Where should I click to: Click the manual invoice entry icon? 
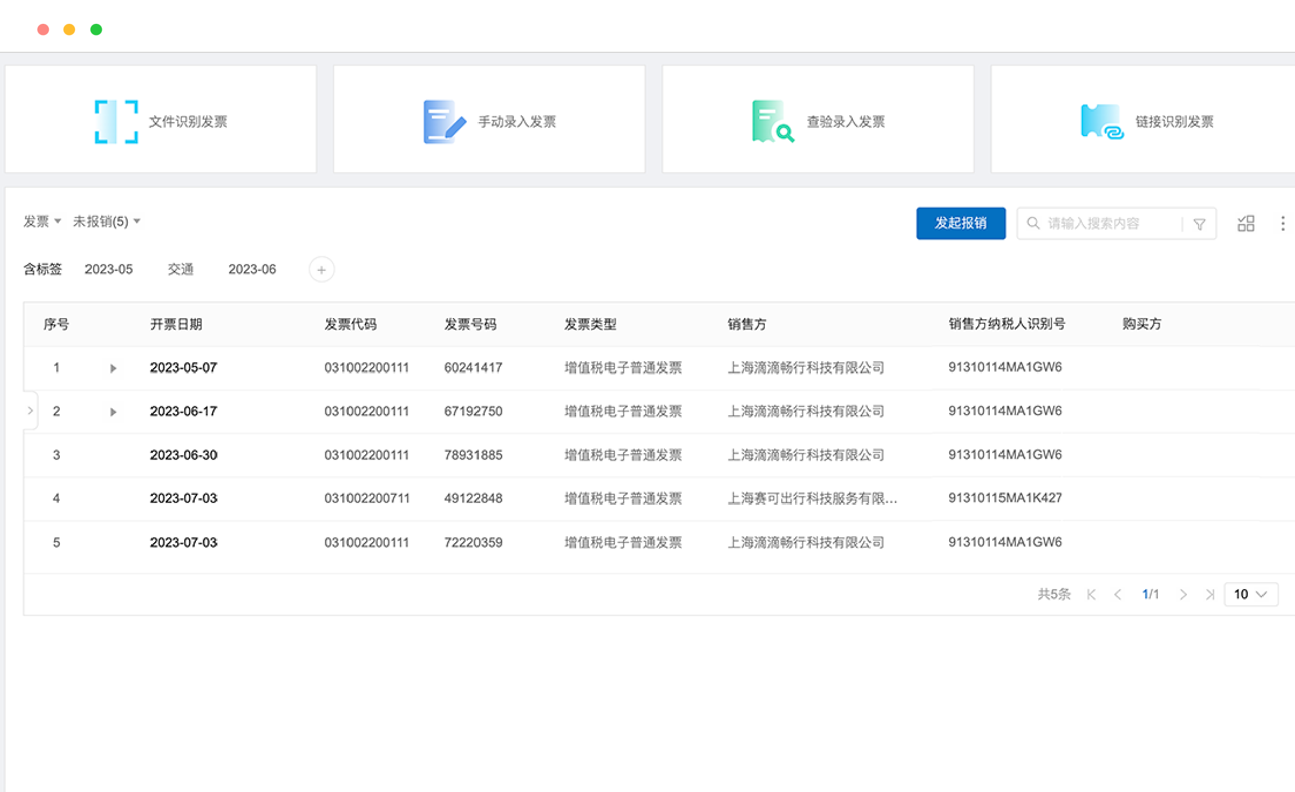[444, 122]
